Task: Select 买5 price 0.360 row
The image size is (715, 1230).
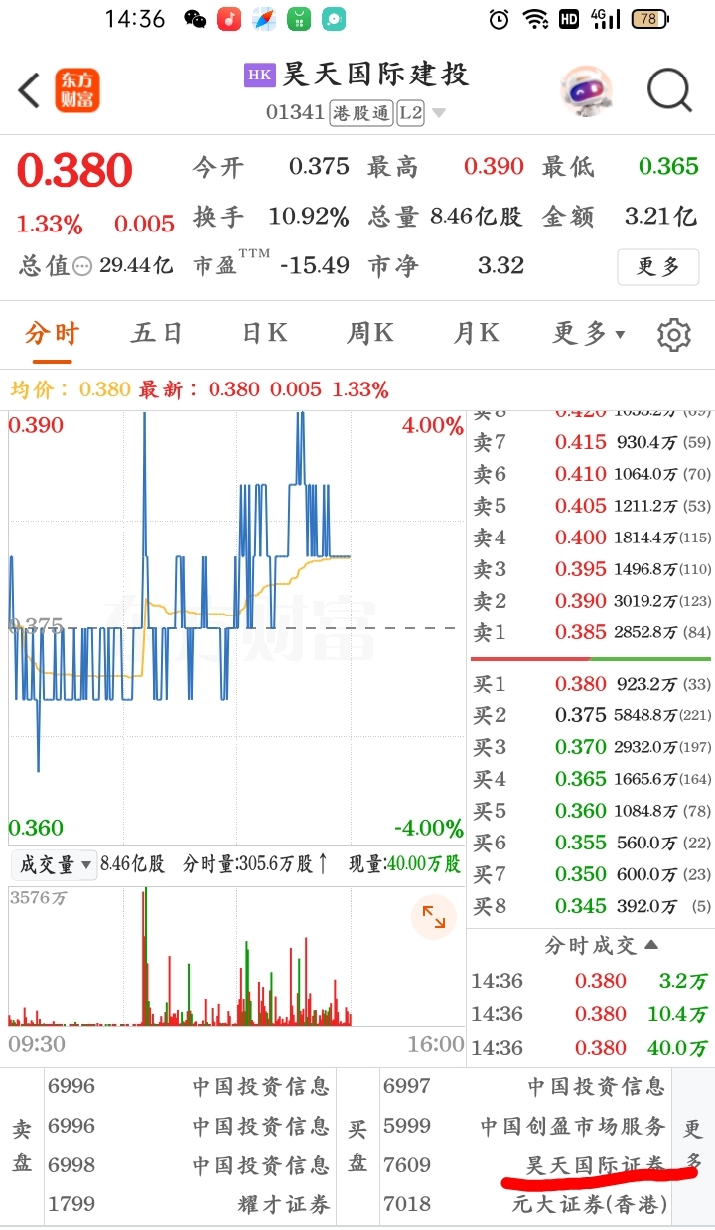Action: pyautogui.click(x=591, y=811)
